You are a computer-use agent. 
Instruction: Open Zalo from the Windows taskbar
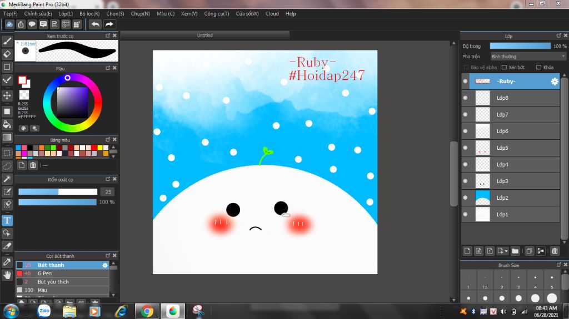(x=44, y=311)
